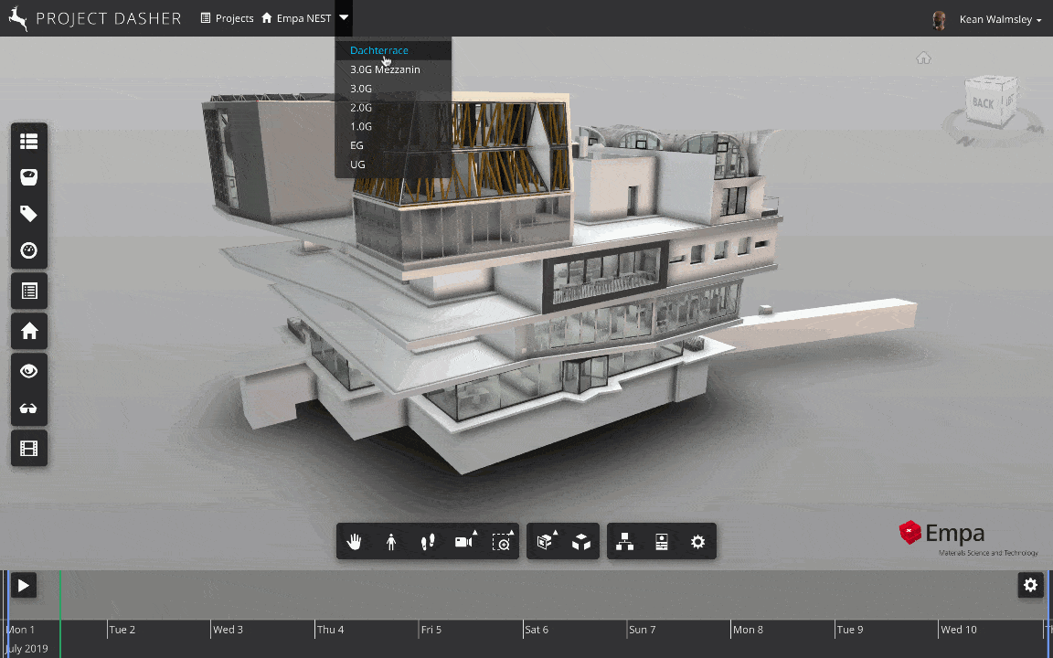
Task: Toggle the Explode model tool
Action: (581, 541)
